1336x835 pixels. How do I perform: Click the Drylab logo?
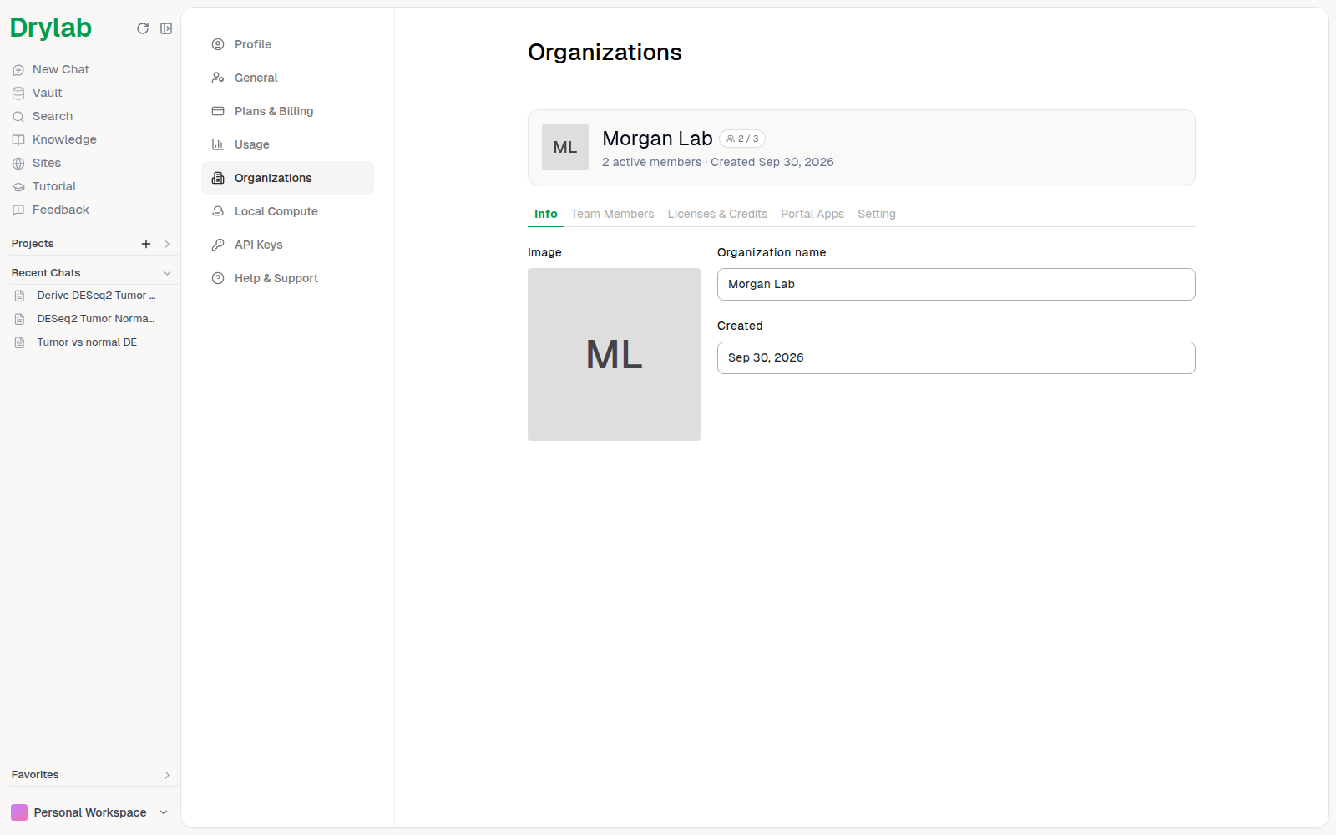pyautogui.click(x=51, y=28)
